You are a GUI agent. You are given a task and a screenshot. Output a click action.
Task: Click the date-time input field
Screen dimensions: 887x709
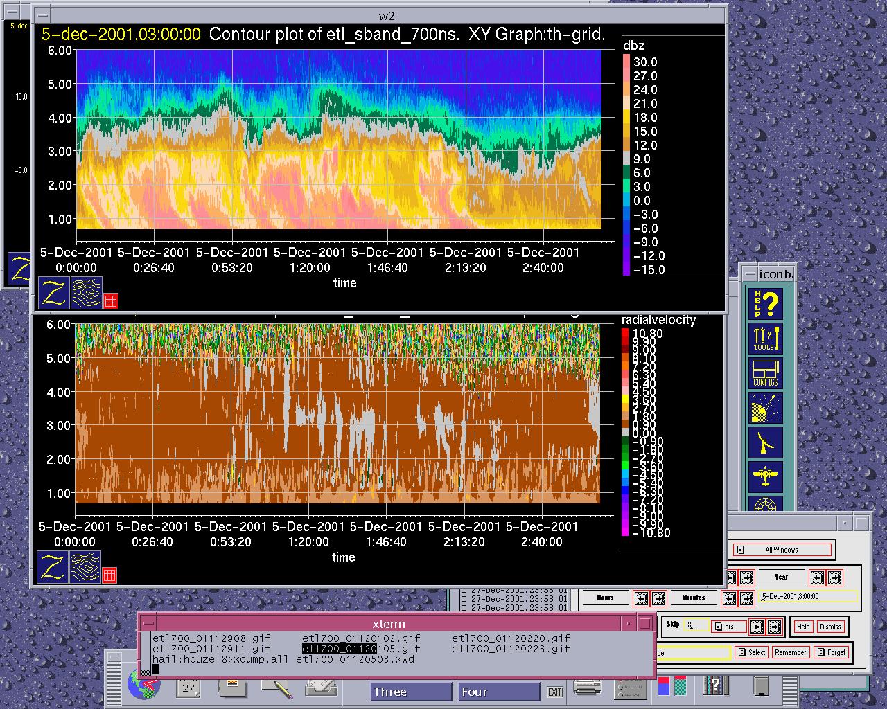coord(809,596)
